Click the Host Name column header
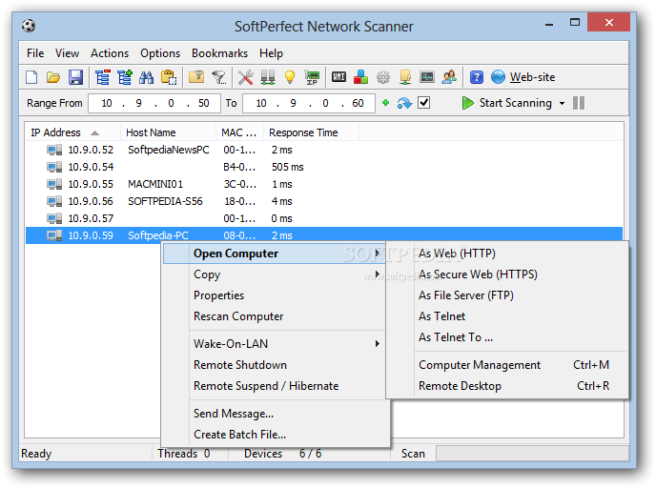Viewport: 656px width, 488px height. click(x=168, y=132)
